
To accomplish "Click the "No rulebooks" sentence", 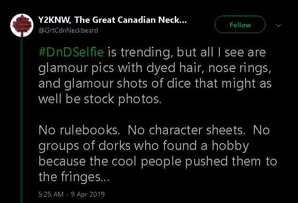I will coord(79,130).
